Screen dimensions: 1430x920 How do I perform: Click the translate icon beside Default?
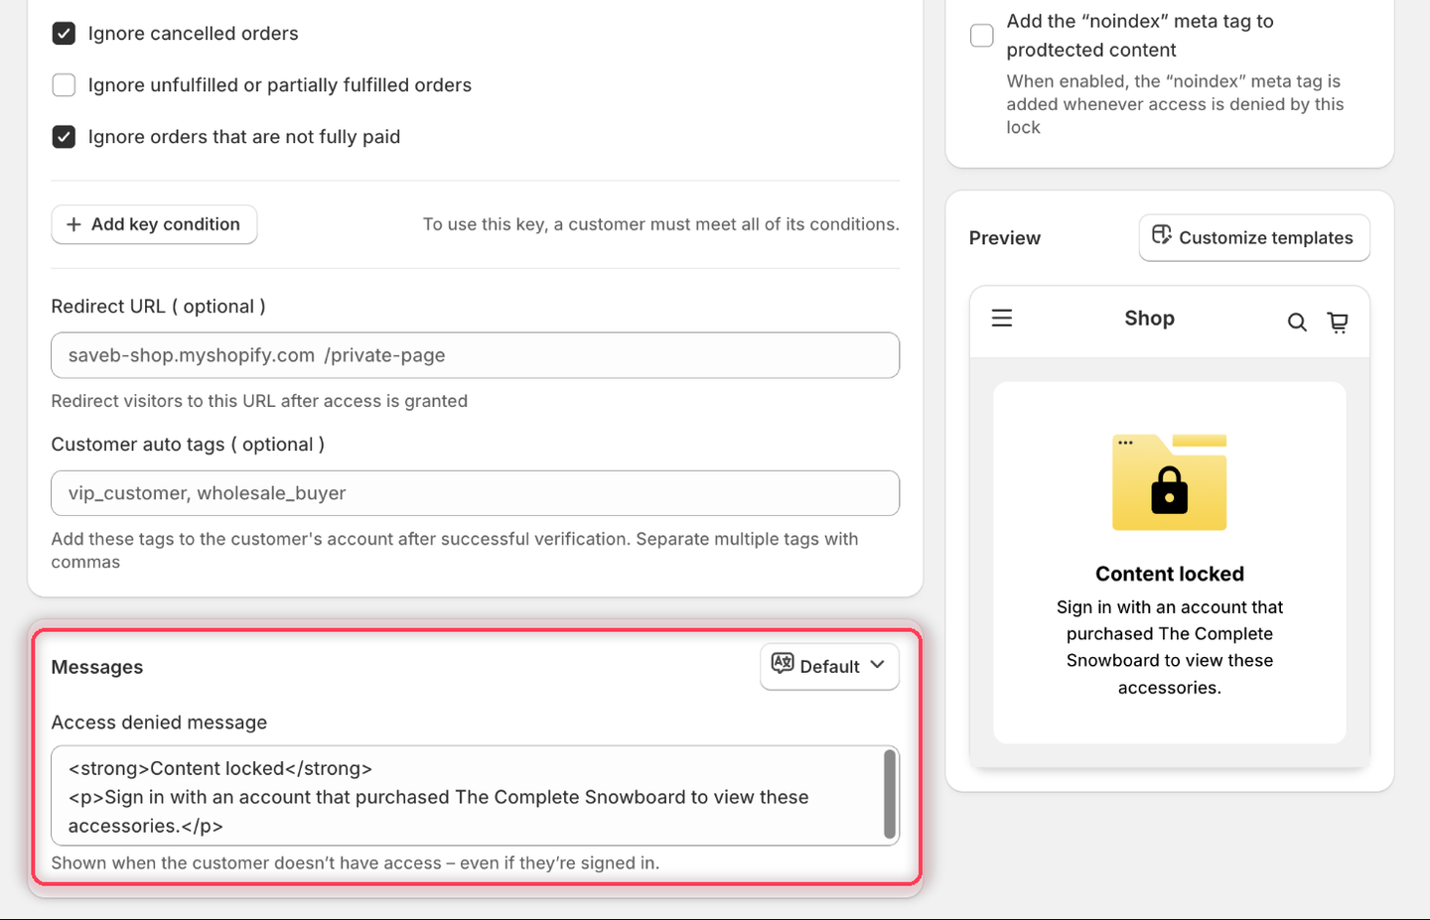tap(783, 663)
